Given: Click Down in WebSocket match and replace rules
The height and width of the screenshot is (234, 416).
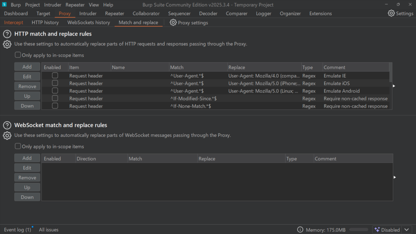Looking at the screenshot, I should coord(27,197).
